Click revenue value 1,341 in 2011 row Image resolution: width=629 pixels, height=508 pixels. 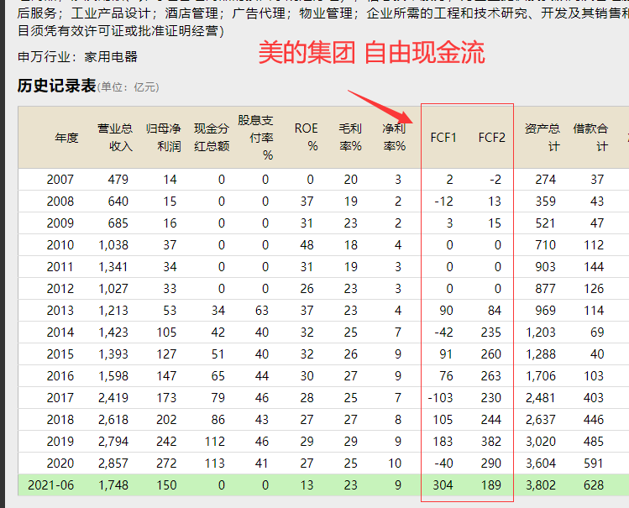(x=113, y=267)
